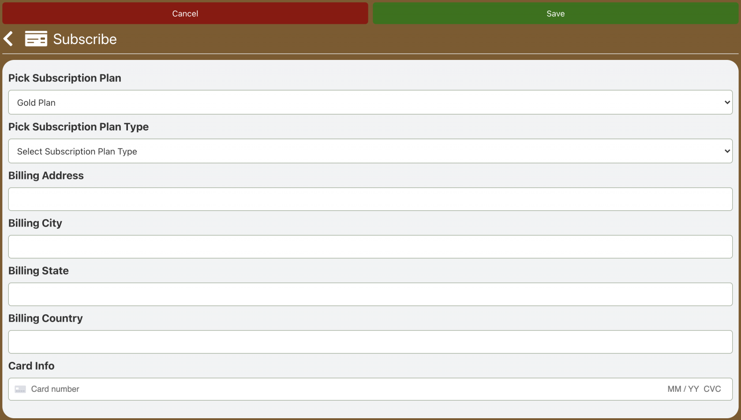Click the CVC field
This screenshot has width=741, height=420.
point(712,389)
